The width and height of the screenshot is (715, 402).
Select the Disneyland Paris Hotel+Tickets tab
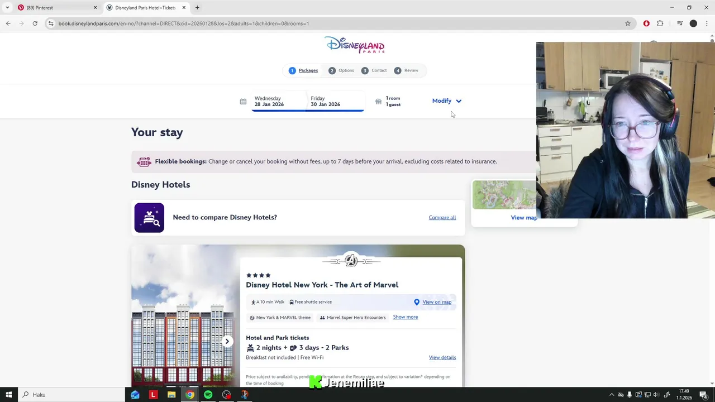pyautogui.click(x=145, y=8)
